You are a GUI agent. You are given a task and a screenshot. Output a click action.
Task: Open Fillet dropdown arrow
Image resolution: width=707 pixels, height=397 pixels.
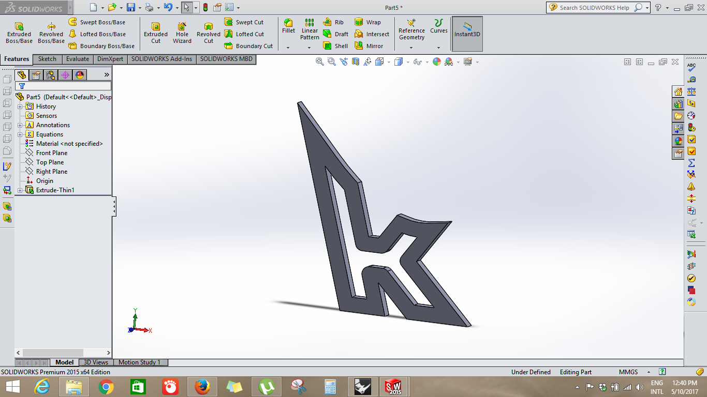coord(288,48)
